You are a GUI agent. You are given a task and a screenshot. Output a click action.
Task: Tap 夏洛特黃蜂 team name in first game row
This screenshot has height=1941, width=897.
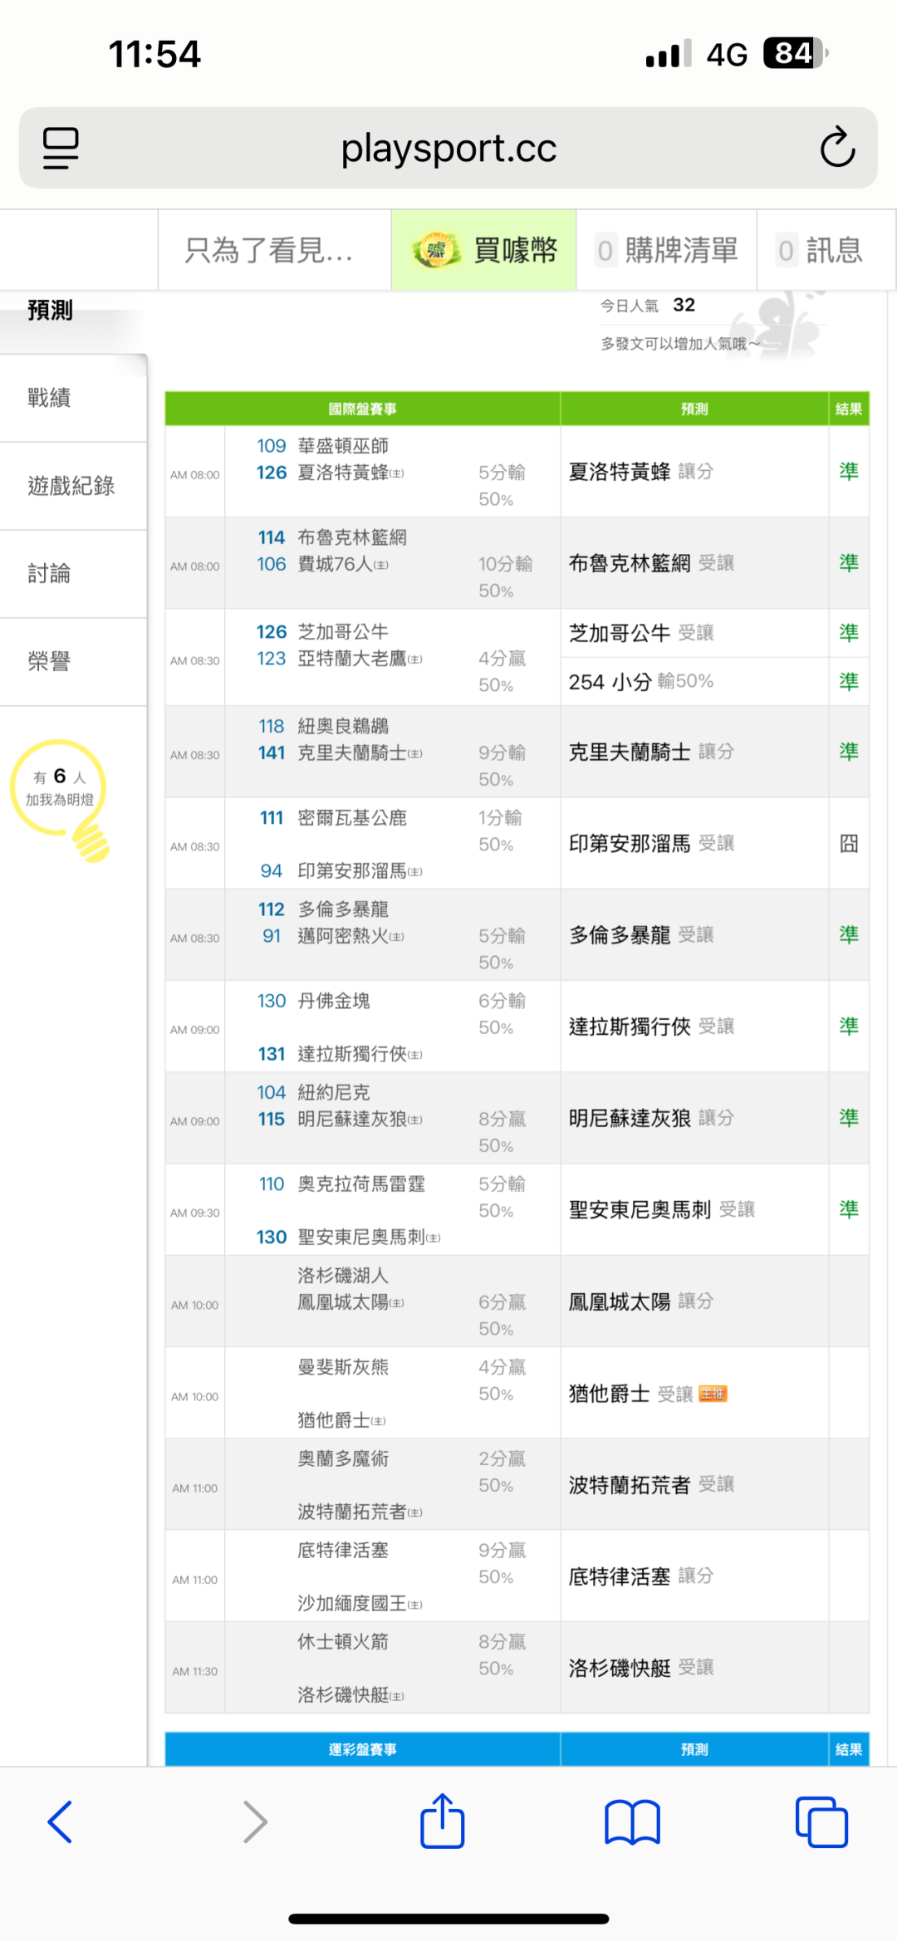coord(344,473)
